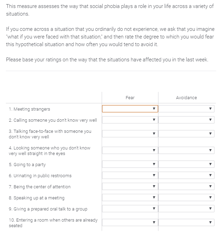
Task: Expand Avoidance dropdown for calling someone
Action: [186, 120]
